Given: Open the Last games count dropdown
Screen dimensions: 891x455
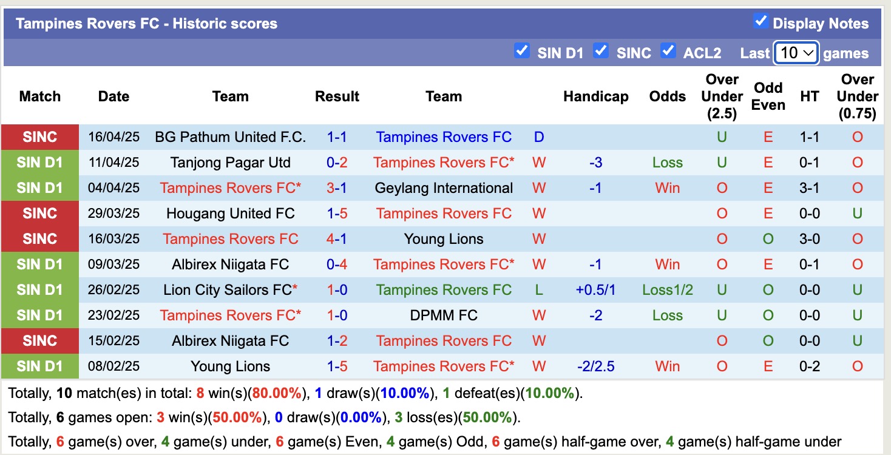Looking at the screenshot, I should [x=795, y=53].
